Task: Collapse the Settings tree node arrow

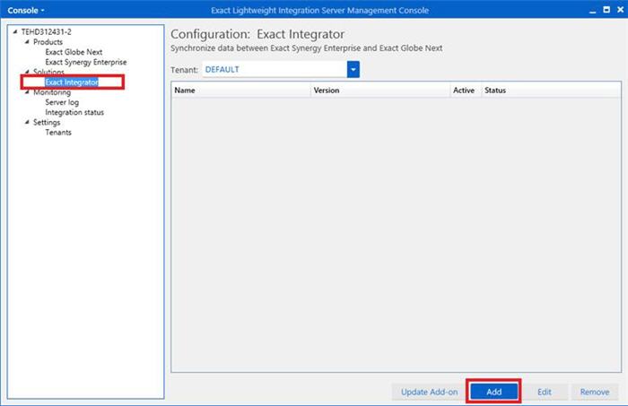Action: [x=27, y=122]
